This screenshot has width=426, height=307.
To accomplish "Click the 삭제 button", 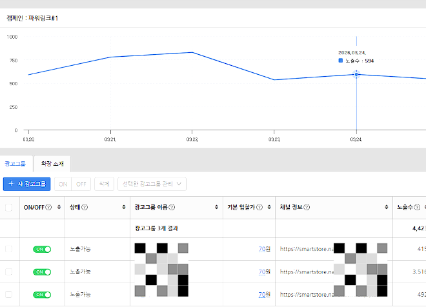I will (104, 184).
